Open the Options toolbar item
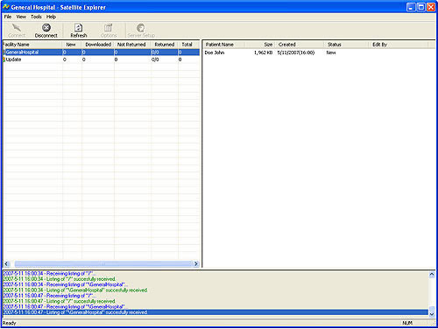This screenshot has width=438, height=329. 109,31
